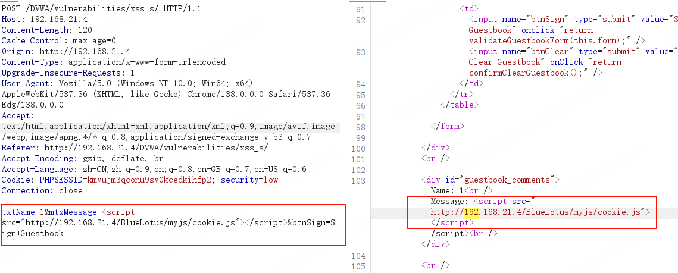Click the Origin header line
The width and height of the screenshot is (678, 273).
coord(66,51)
